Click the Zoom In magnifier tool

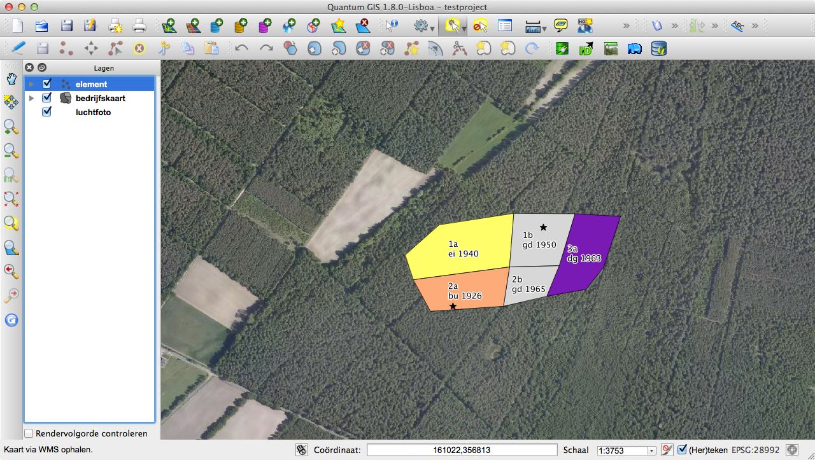11,127
